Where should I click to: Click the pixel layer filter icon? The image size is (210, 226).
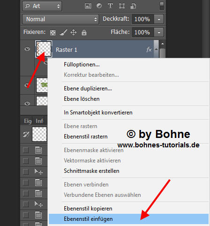(x=88, y=6)
